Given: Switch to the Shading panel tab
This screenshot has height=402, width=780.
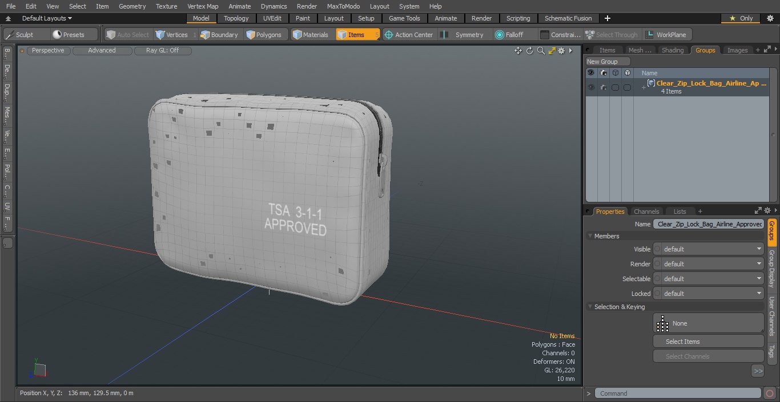Looking at the screenshot, I should (673, 50).
